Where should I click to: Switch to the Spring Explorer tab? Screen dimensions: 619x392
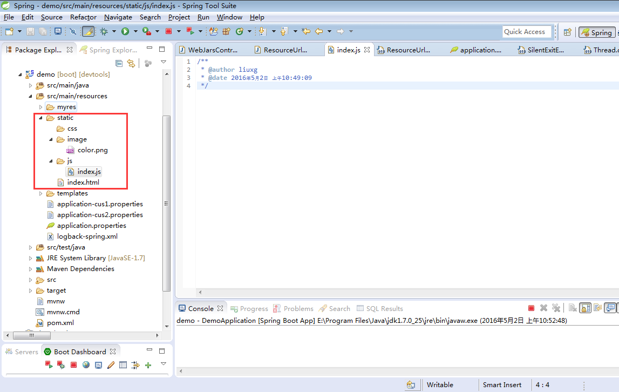pyautogui.click(x=108, y=50)
